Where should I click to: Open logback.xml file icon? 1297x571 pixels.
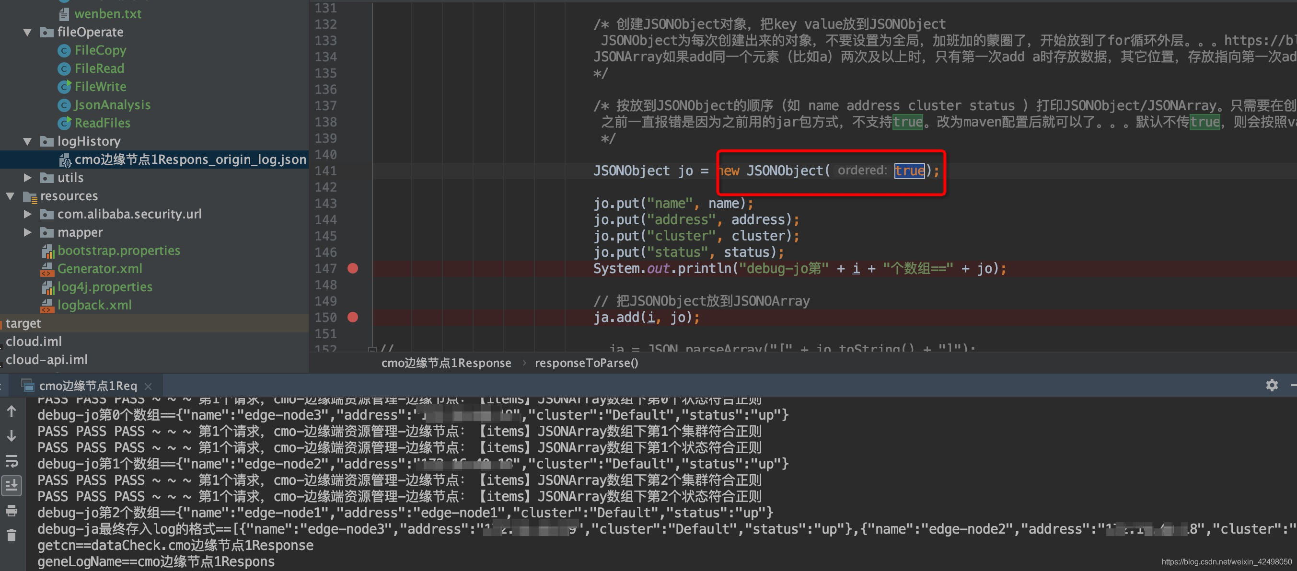click(47, 305)
